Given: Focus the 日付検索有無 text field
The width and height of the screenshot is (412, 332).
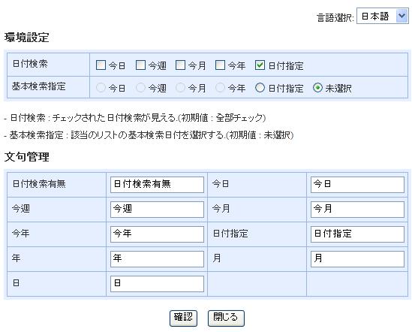Looking at the screenshot, I should (157, 185).
